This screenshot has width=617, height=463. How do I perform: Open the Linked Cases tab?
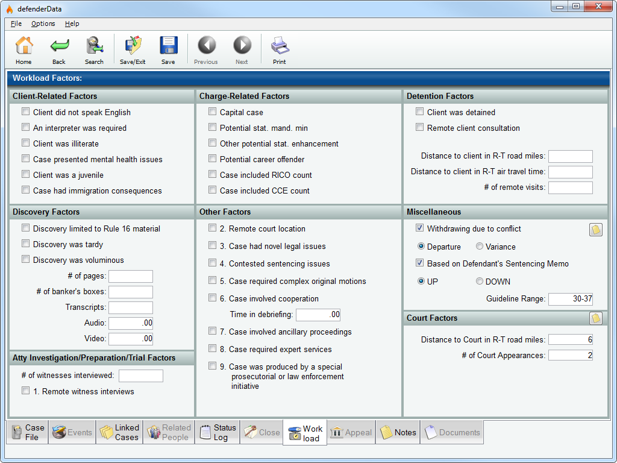click(119, 432)
